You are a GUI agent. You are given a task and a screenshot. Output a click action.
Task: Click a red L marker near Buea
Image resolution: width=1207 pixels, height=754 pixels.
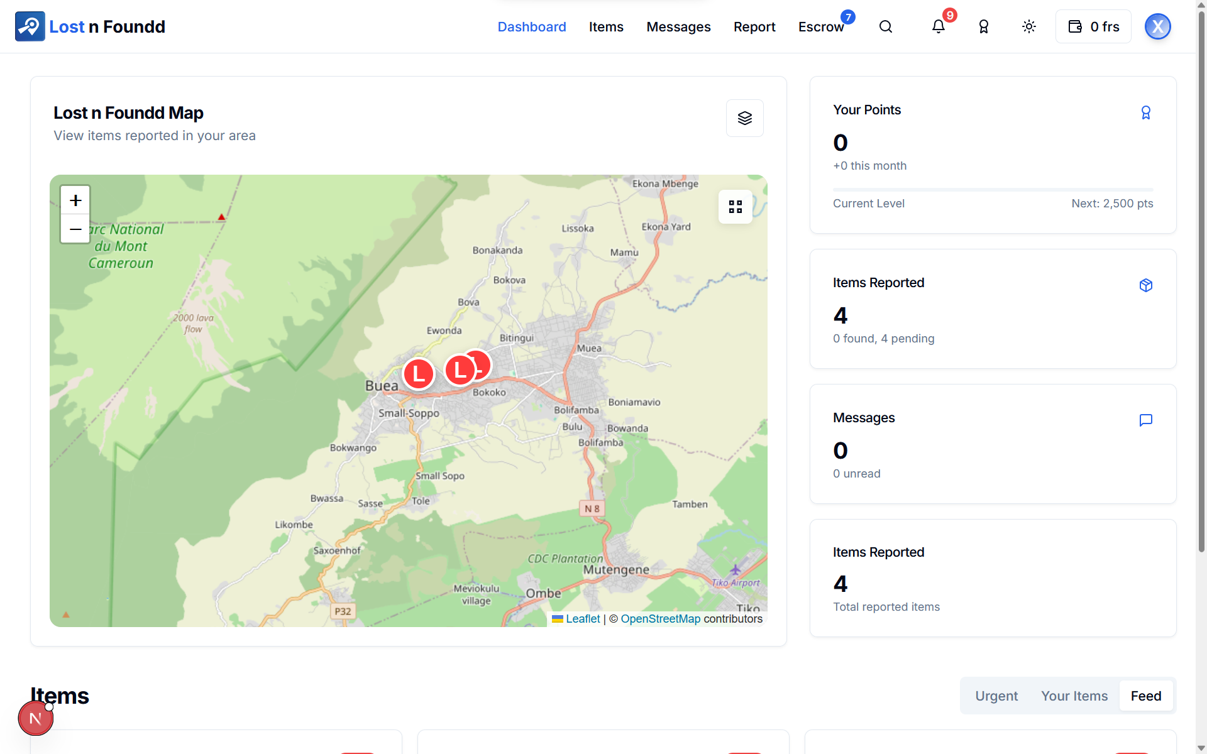(418, 373)
